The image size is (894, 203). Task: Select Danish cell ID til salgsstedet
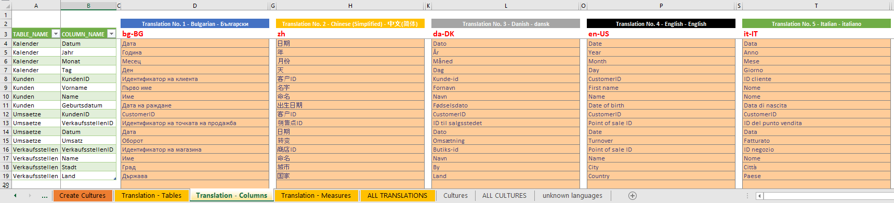click(506, 123)
